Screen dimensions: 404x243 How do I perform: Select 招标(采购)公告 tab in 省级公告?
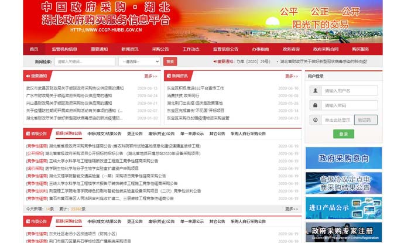[69, 134]
